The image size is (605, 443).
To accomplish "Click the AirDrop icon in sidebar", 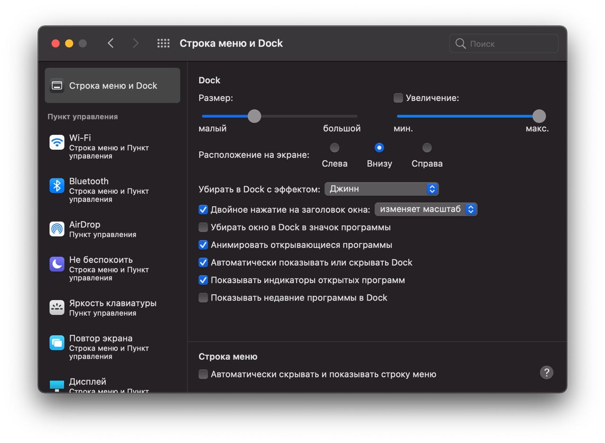I will click(57, 229).
